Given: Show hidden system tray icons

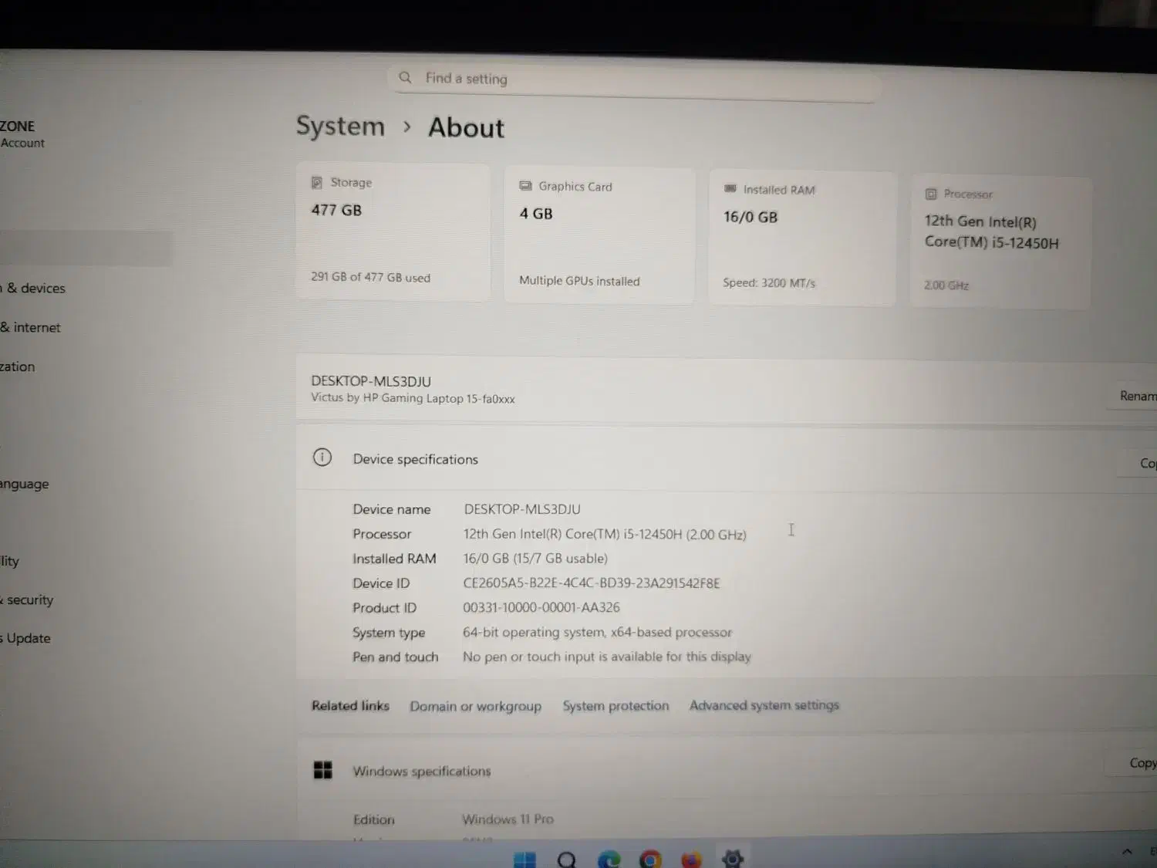Looking at the screenshot, I should [1127, 852].
